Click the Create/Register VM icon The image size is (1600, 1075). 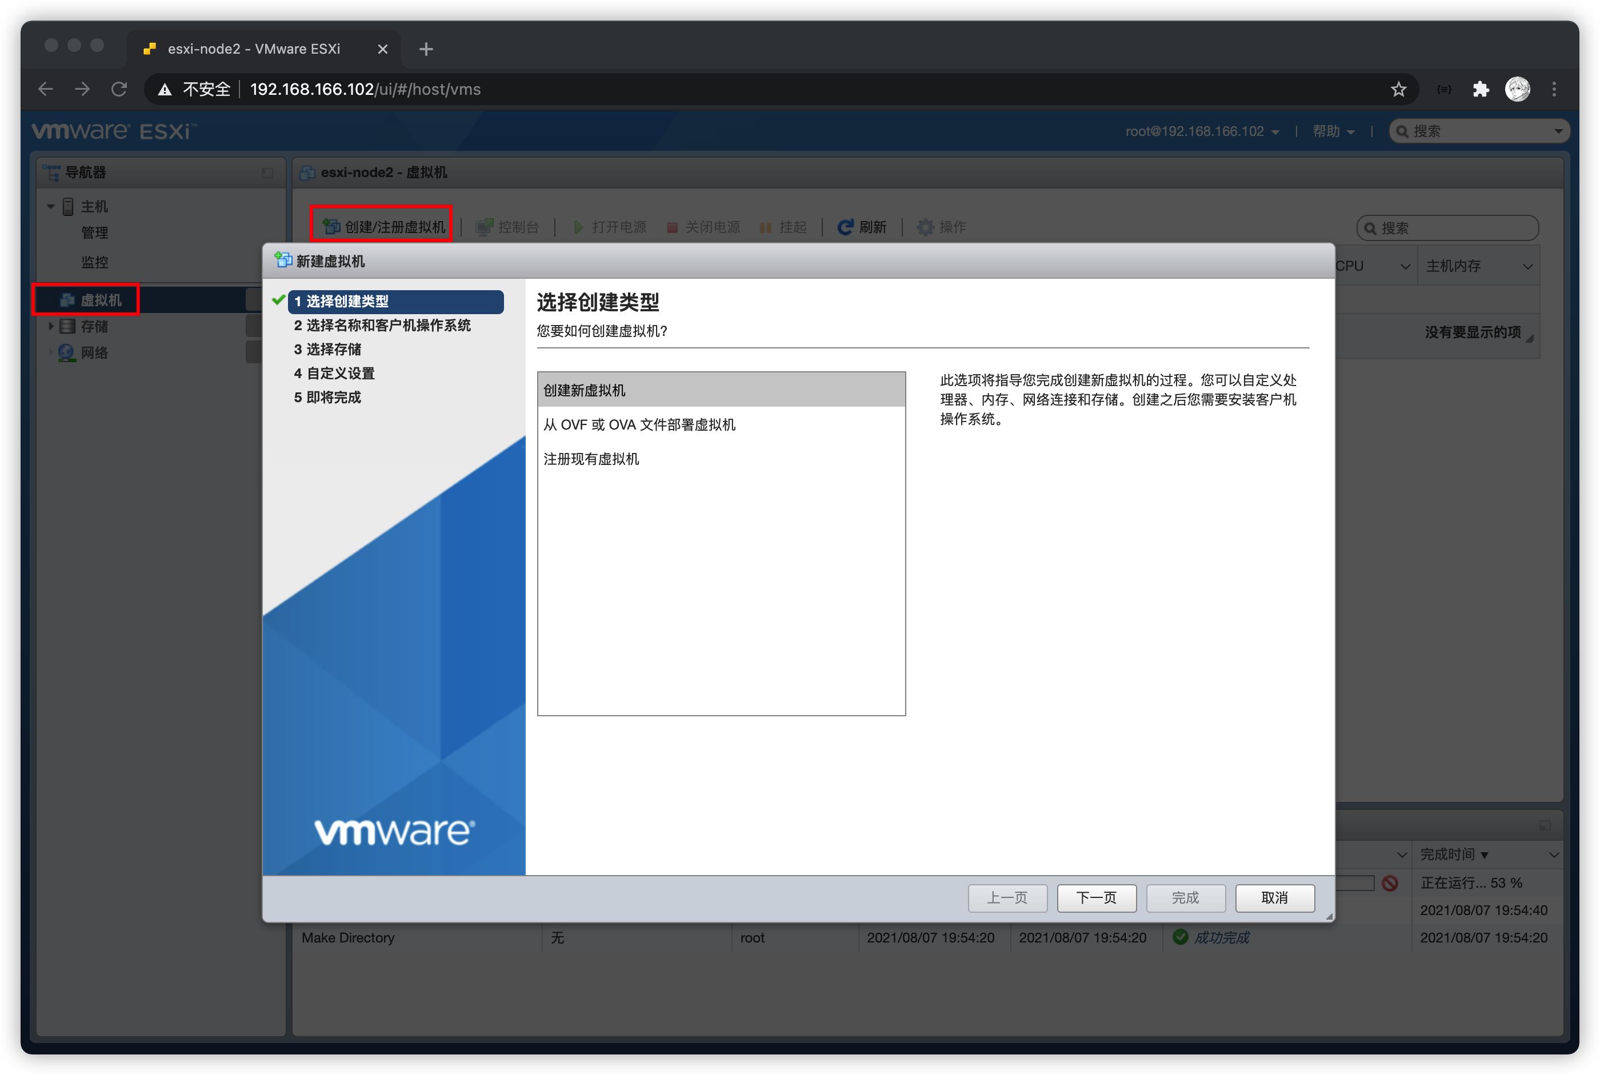pos(332,226)
